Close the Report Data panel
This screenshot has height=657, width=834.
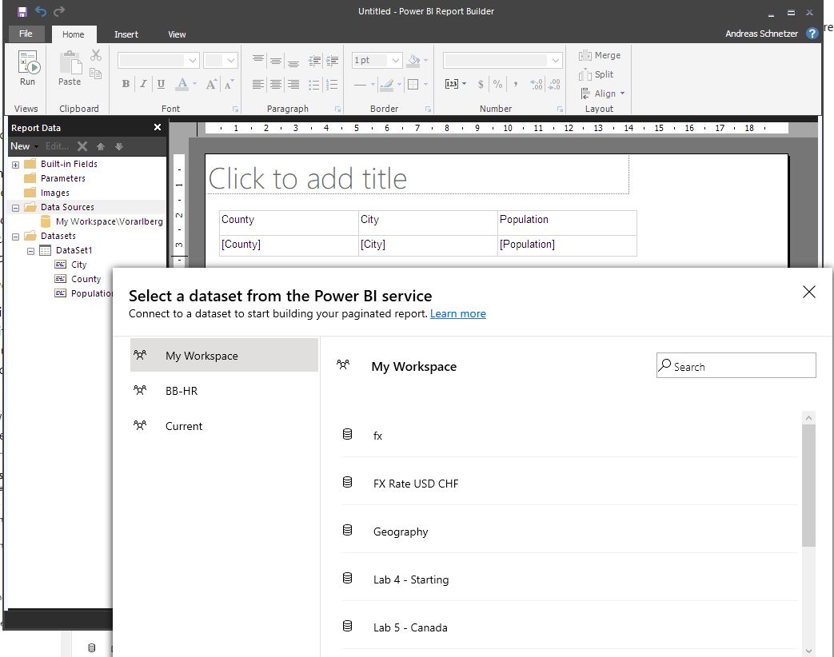[x=158, y=128]
